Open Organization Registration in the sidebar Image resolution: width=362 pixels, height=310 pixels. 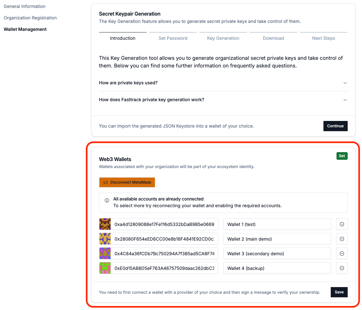point(30,18)
